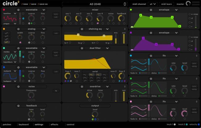
Task: Click the midi learn button
Action: click(x=166, y=4)
